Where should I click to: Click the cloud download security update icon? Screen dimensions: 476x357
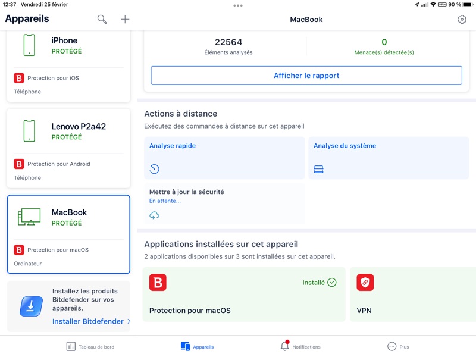(155, 215)
